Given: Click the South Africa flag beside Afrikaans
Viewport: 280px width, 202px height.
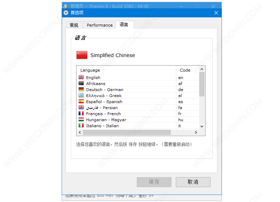Looking at the screenshot, I should pyautogui.click(x=81, y=83).
